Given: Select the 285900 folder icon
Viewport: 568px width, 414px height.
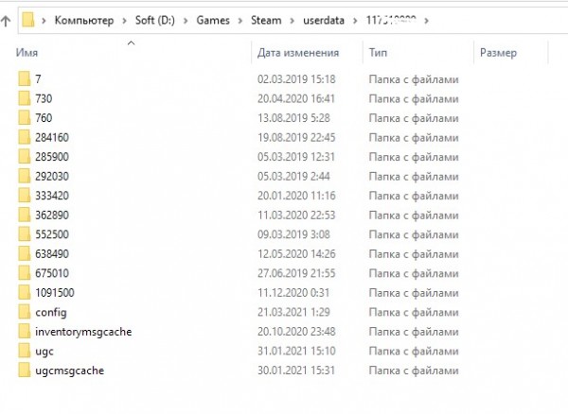Looking at the screenshot, I should click(25, 157).
